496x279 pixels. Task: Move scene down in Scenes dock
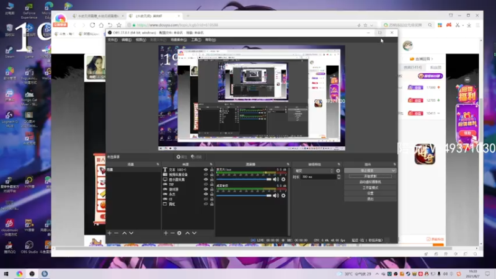[x=131, y=233]
